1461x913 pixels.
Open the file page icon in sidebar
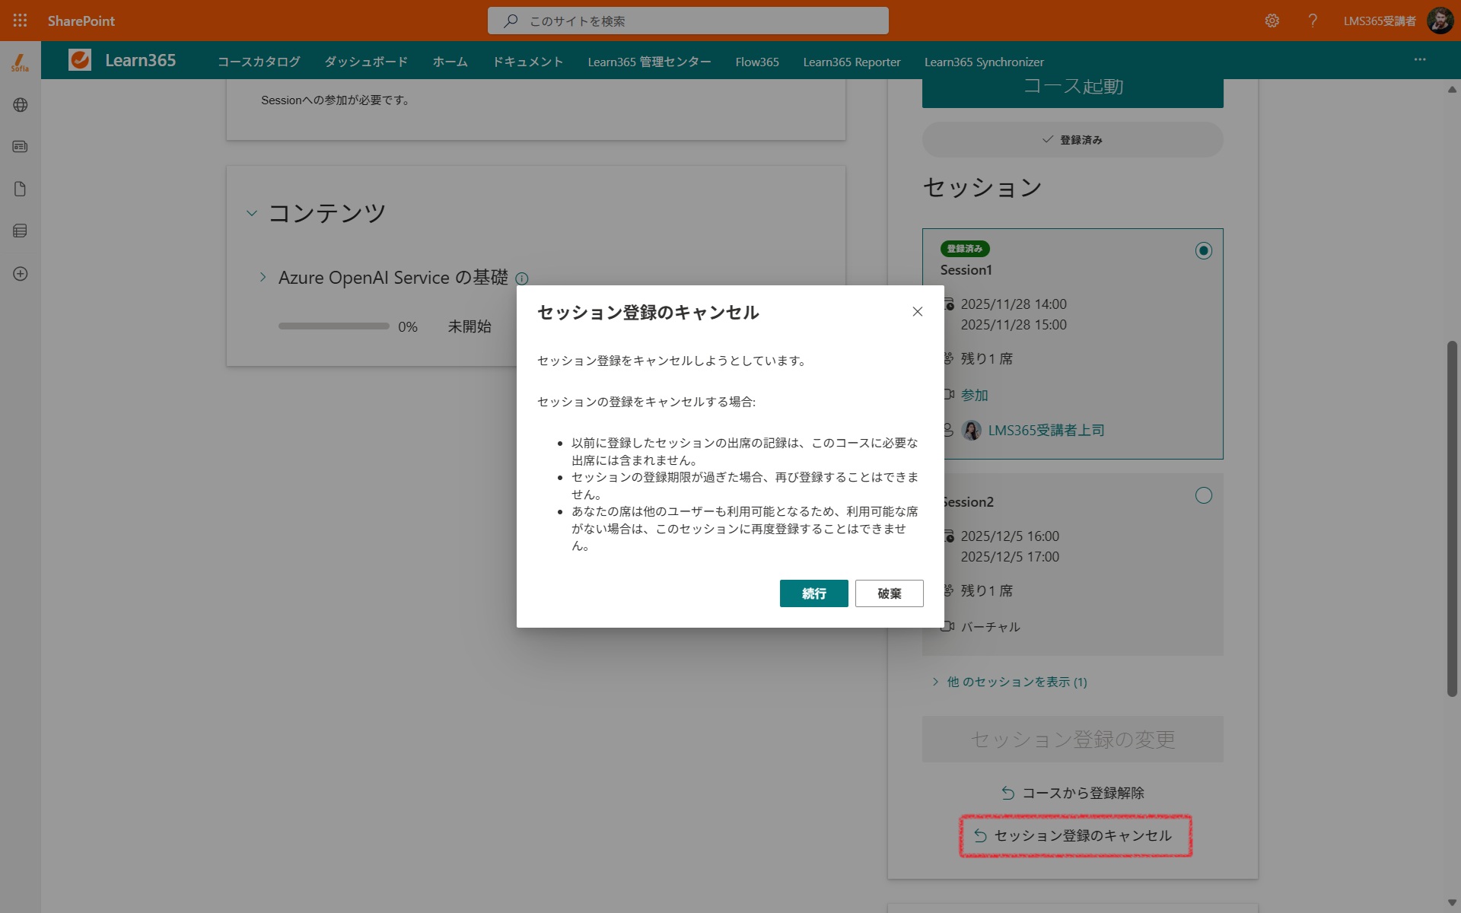point(21,189)
